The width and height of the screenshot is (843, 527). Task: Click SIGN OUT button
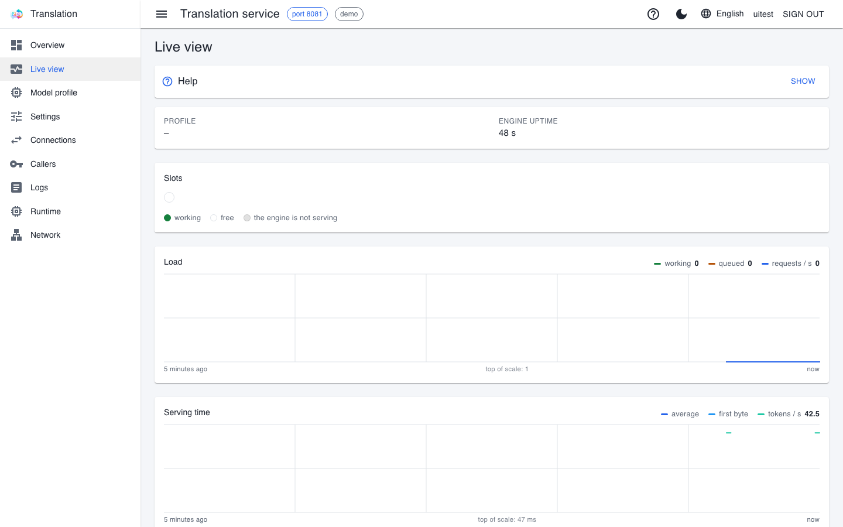(x=803, y=14)
